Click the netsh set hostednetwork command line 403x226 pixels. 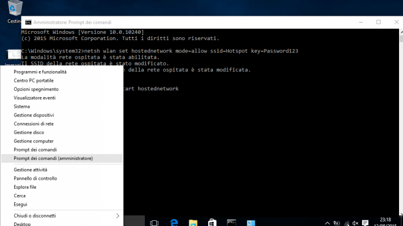(x=160, y=51)
